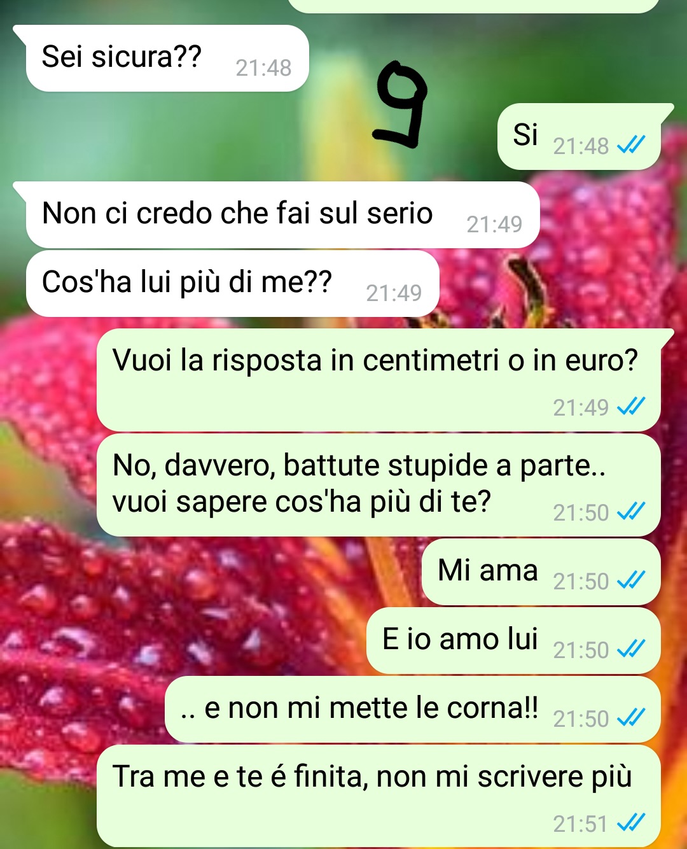
Task: Tap the partially visible bubble at top
Action: pyautogui.click(x=474, y=6)
